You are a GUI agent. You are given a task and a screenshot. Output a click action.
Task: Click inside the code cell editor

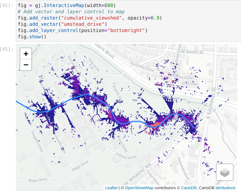pos(128,21)
